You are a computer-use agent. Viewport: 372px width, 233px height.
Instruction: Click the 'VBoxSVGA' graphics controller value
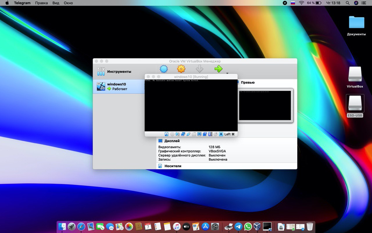(x=217, y=151)
